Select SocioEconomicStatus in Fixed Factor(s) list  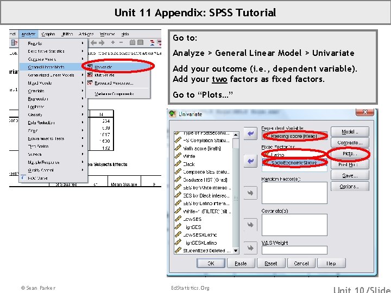(x=294, y=162)
